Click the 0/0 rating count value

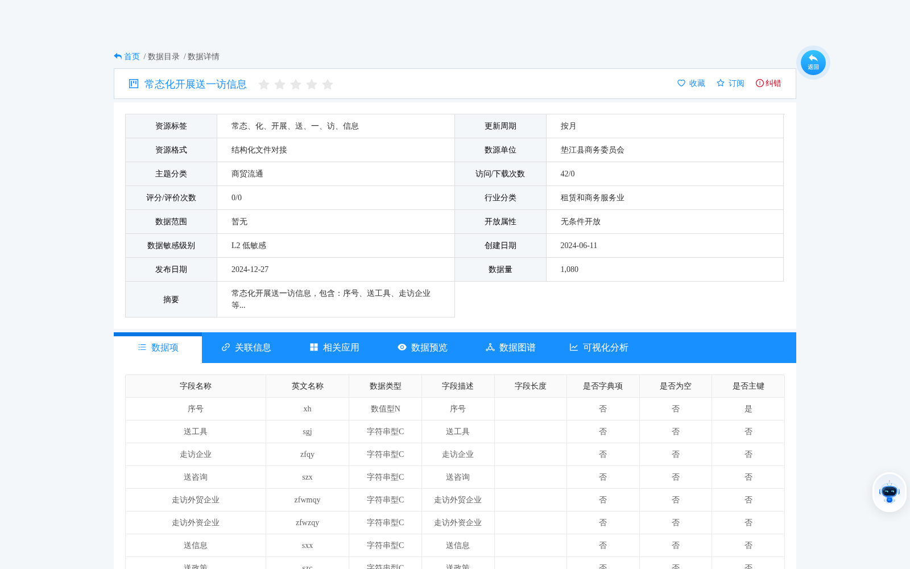point(237,198)
